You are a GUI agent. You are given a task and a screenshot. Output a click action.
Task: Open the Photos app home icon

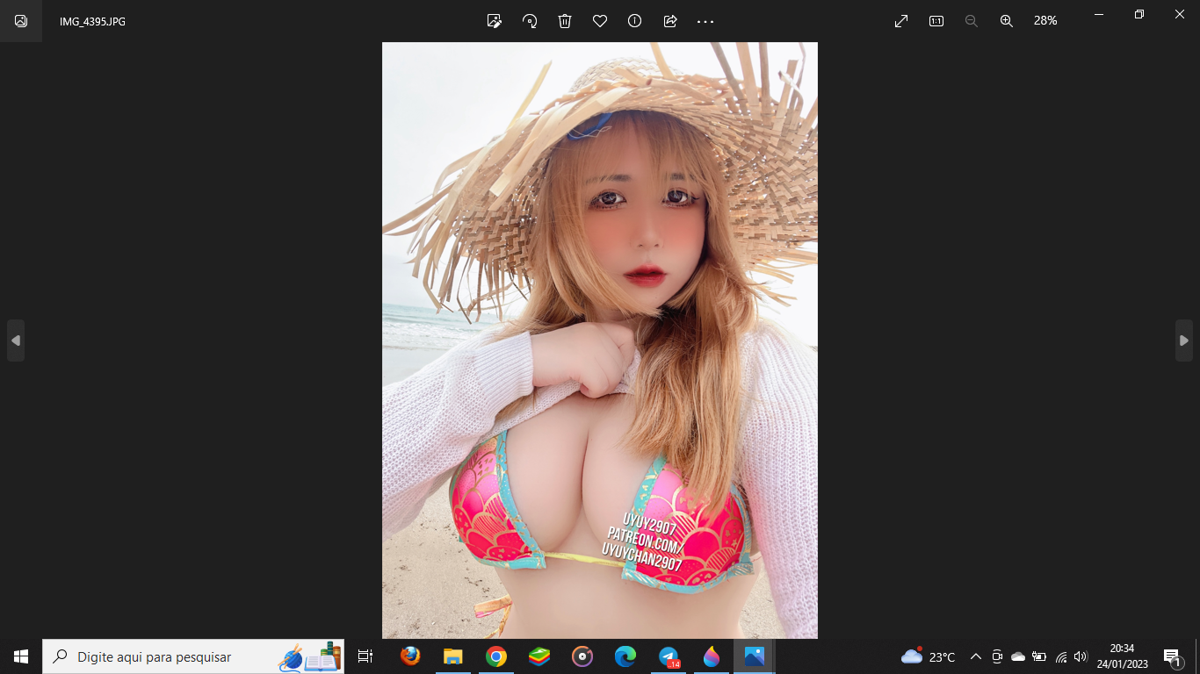[x=21, y=21]
